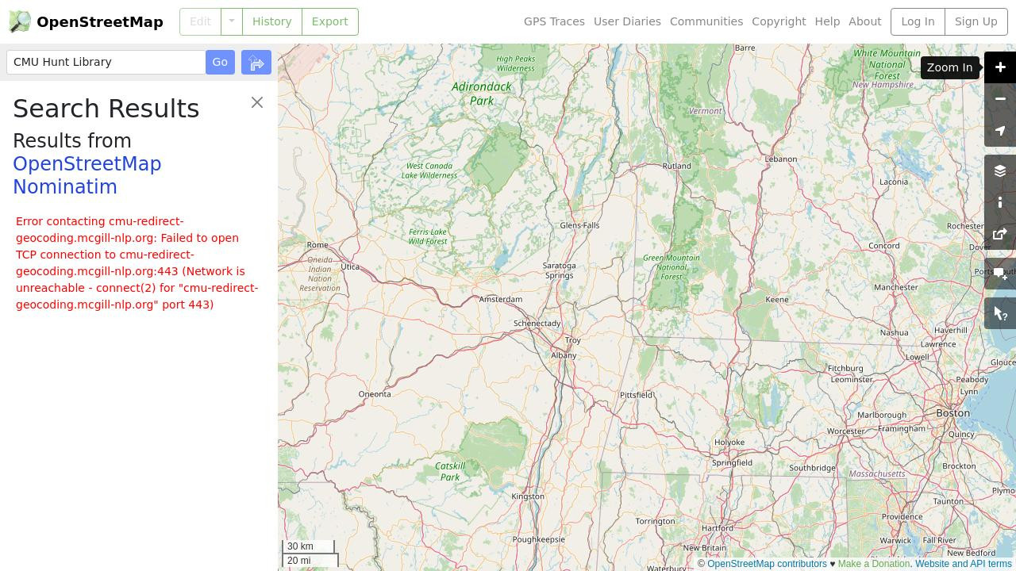Click the Edit button

(x=200, y=21)
